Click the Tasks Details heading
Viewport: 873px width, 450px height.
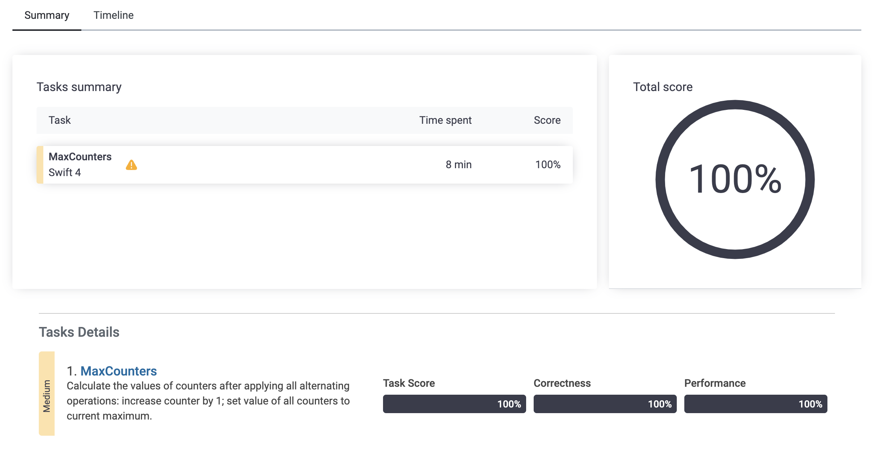pyautogui.click(x=79, y=332)
